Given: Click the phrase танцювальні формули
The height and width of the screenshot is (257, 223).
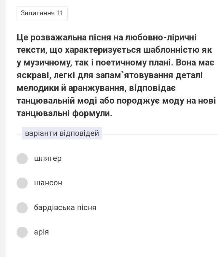Looking at the screenshot, I should 64,113.
